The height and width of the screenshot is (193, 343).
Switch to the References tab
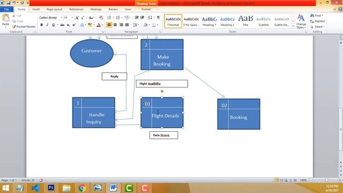[x=76, y=10]
